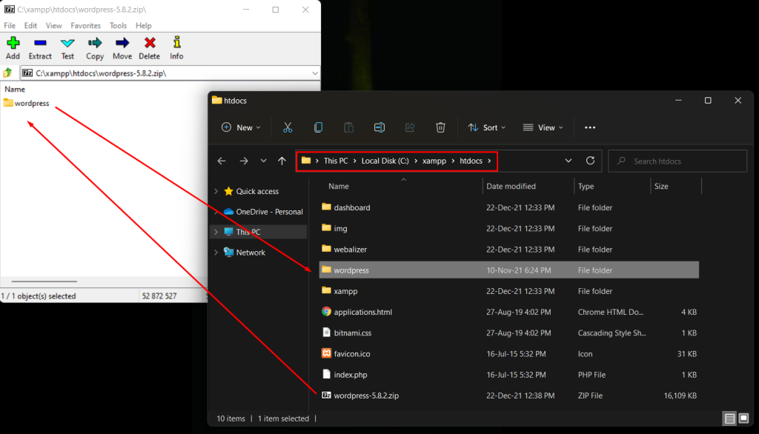Click the 7-Zip Info icon
The height and width of the screenshot is (434, 759).
(176, 42)
